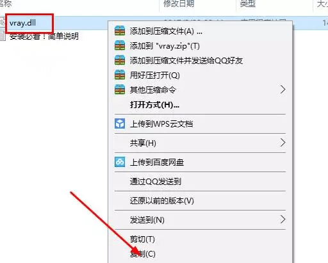Image resolution: width=328 pixels, height=263 pixels.
Task: Click the archive icon beside 用好压打开(Q)
Action: coord(120,75)
